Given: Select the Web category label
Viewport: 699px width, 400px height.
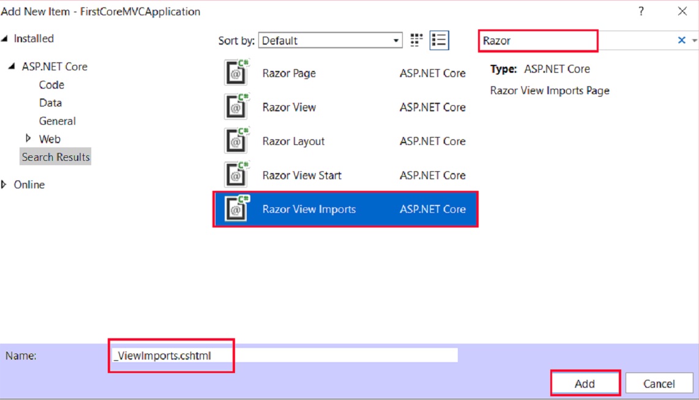Looking at the screenshot, I should 50,139.
